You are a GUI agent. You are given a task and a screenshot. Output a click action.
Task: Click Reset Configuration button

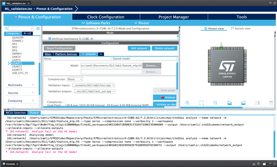pyautogui.click(x=60, y=48)
